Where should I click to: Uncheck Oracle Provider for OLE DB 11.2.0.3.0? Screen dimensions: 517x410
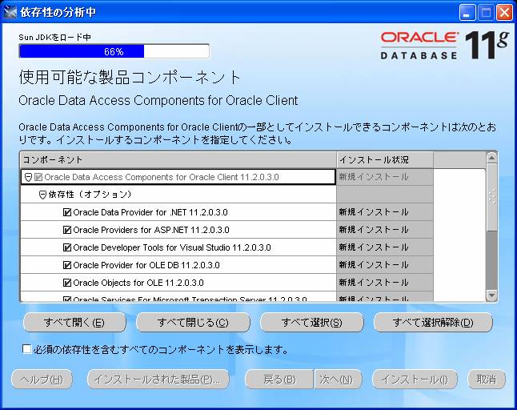pyautogui.click(x=67, y=265)
